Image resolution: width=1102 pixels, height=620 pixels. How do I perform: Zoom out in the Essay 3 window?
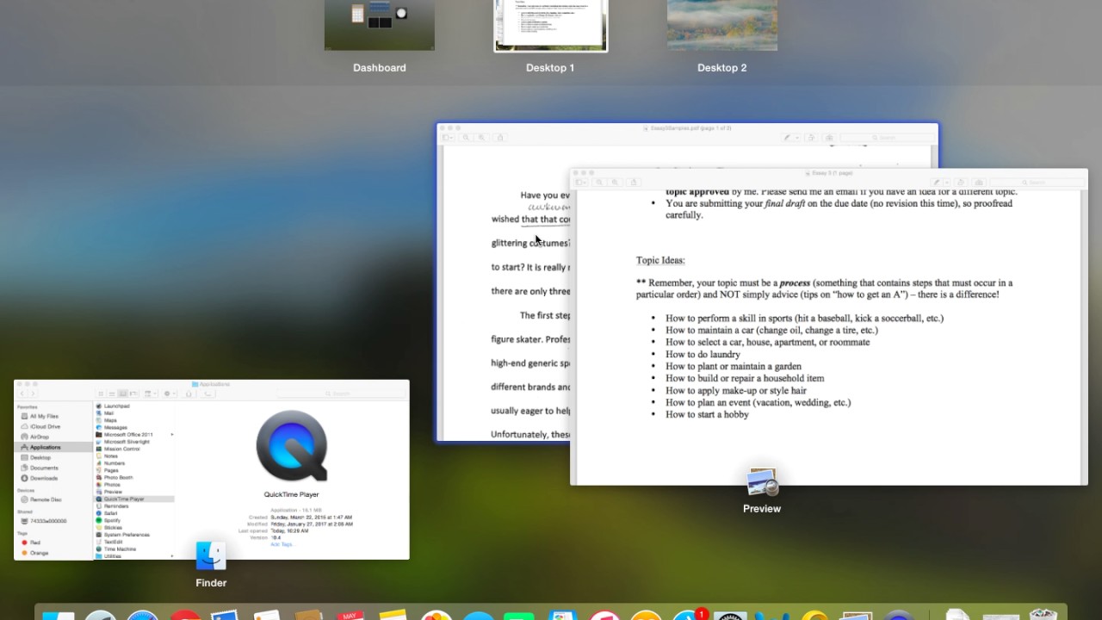point(600,183)
